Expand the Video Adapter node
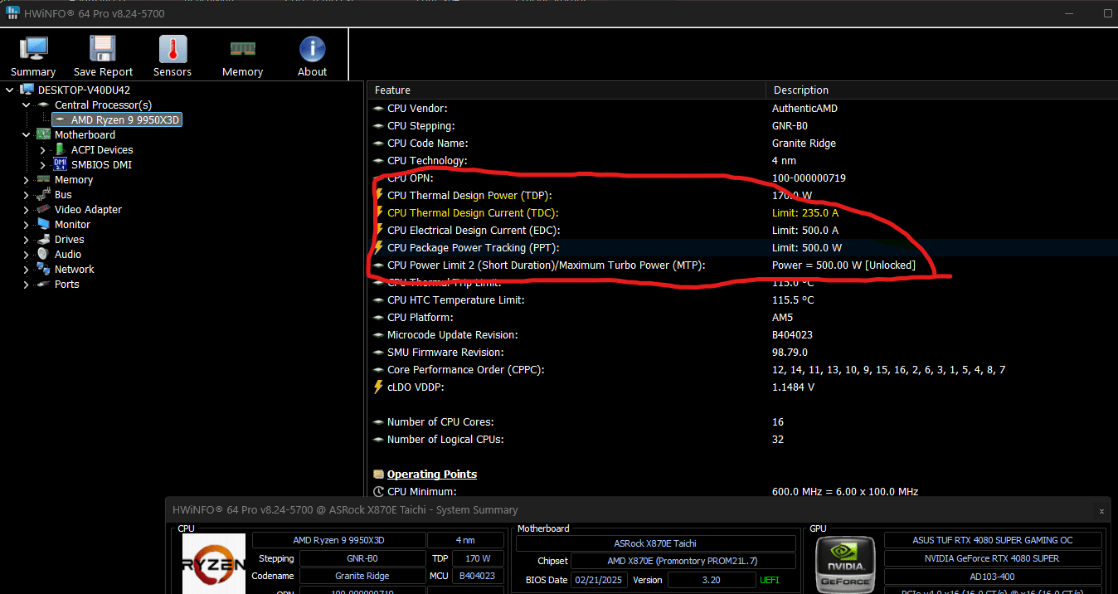The width and height of the screenshot is (1118, 594). click(27, 209)
